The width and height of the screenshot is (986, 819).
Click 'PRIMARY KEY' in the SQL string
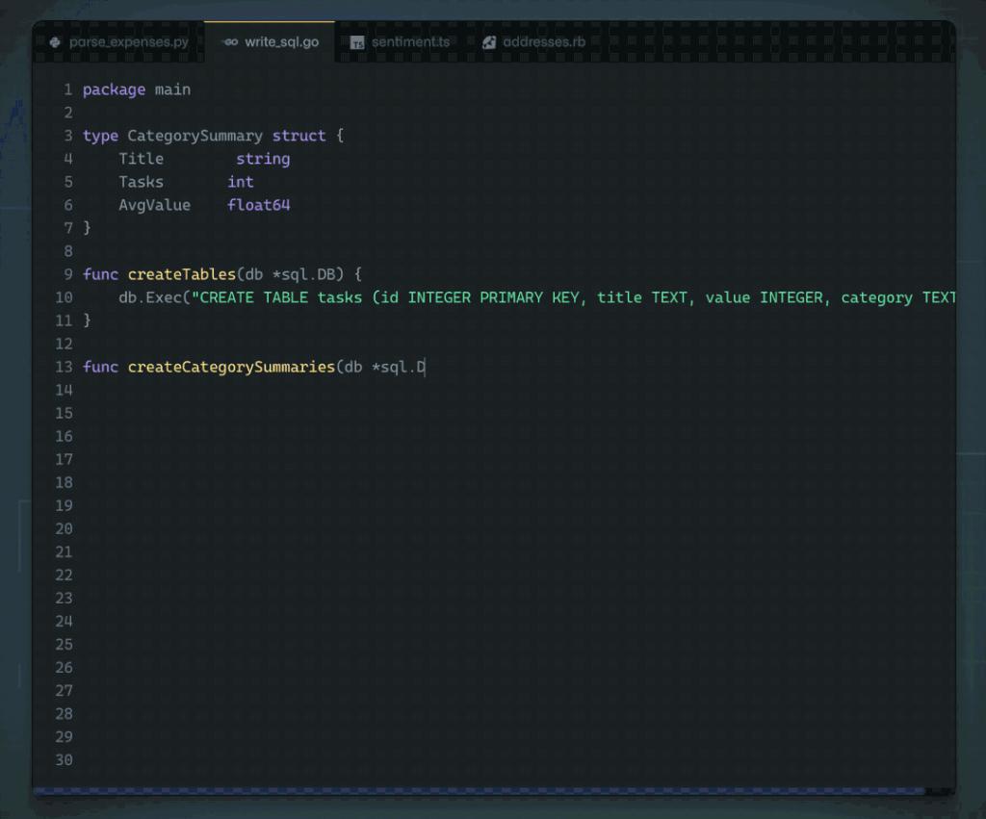click(529, 297)
